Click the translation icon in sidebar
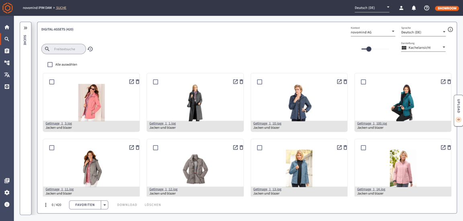Viewport: 463px width, 221px height. tap(7, 75)
